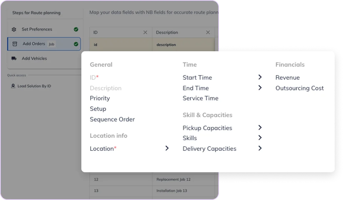Click the Load Solution map pin icon
The height and width of the screenshot is (200, 344).
pos(13,86)
